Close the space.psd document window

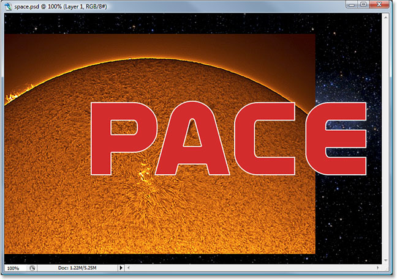tap(379, 4)
